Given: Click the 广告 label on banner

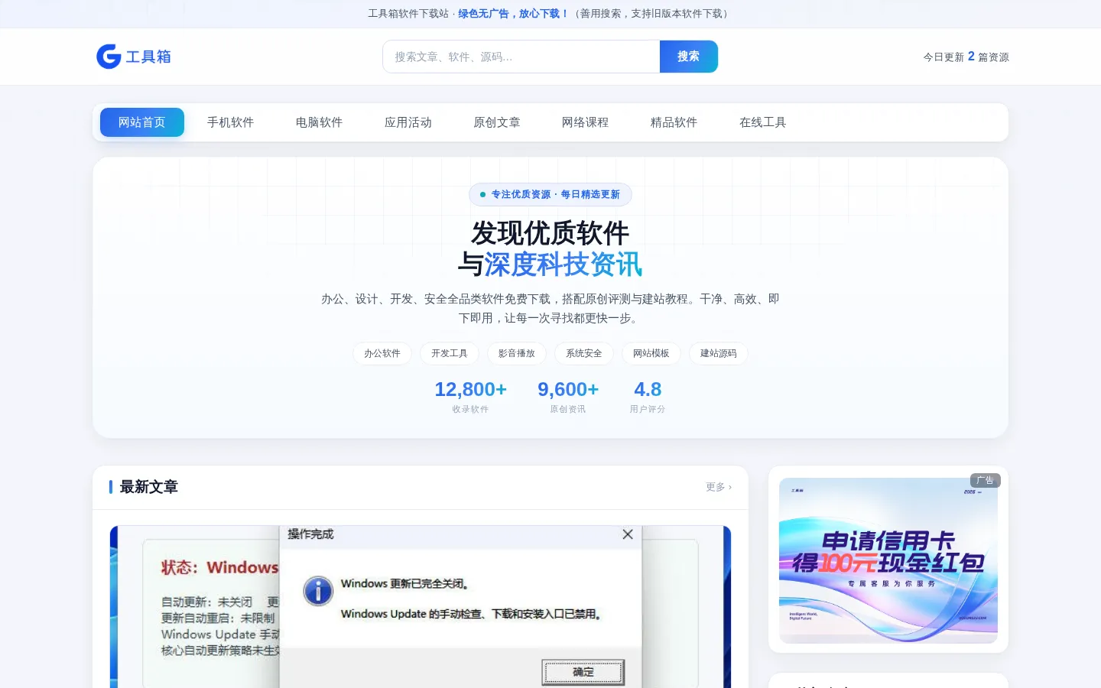Looking at the screenshot, I should tap(986, 481).
